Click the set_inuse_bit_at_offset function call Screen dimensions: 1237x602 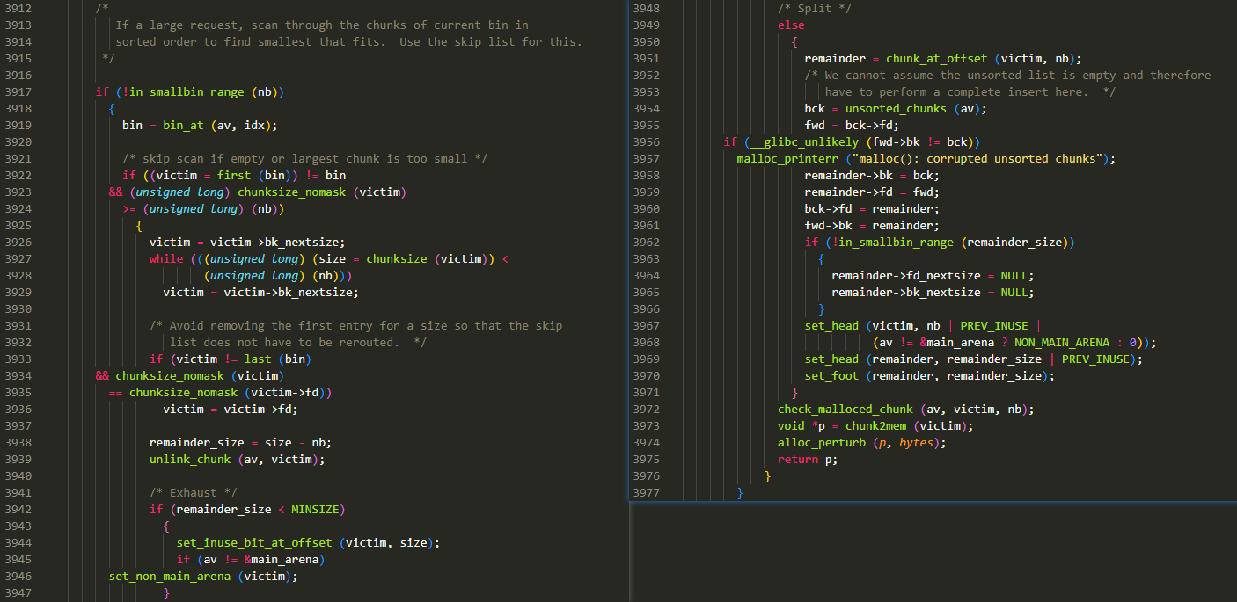pos(254,543)
